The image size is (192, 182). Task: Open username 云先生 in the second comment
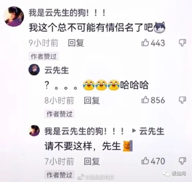[x=56, y=70]
